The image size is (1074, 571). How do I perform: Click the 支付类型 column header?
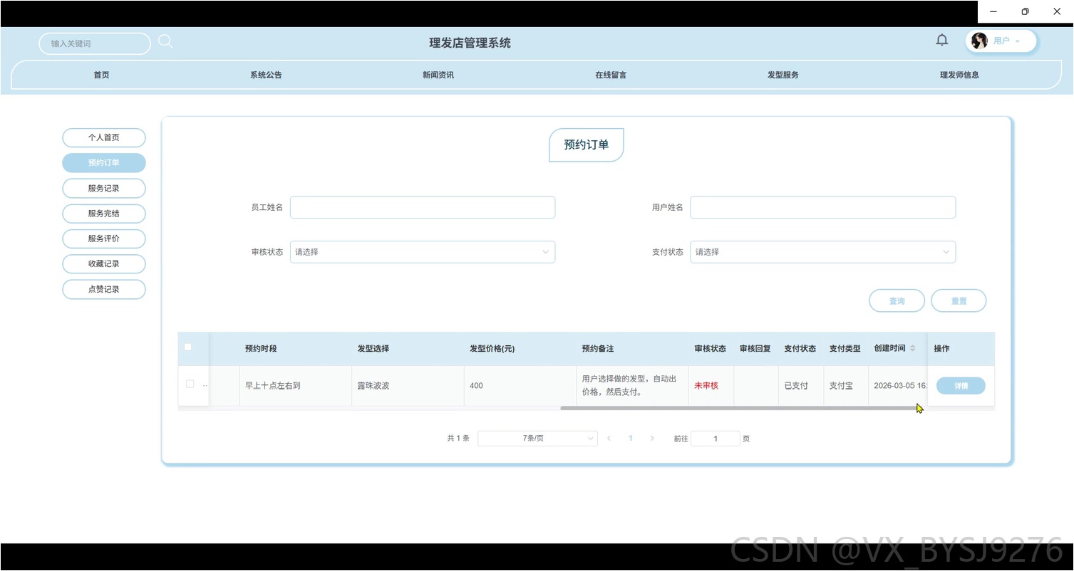click(x=845, y=349)
